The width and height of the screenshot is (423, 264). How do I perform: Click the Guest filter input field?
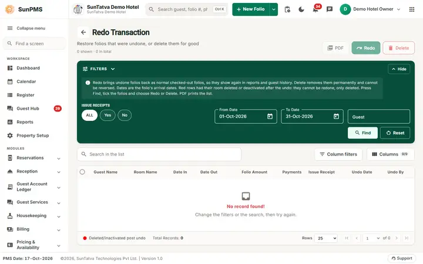coord(379,117)
